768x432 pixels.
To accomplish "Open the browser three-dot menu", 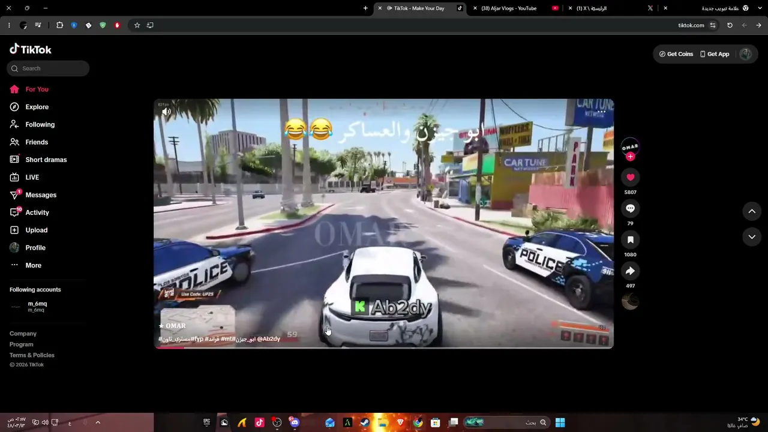I will [9, 25].
